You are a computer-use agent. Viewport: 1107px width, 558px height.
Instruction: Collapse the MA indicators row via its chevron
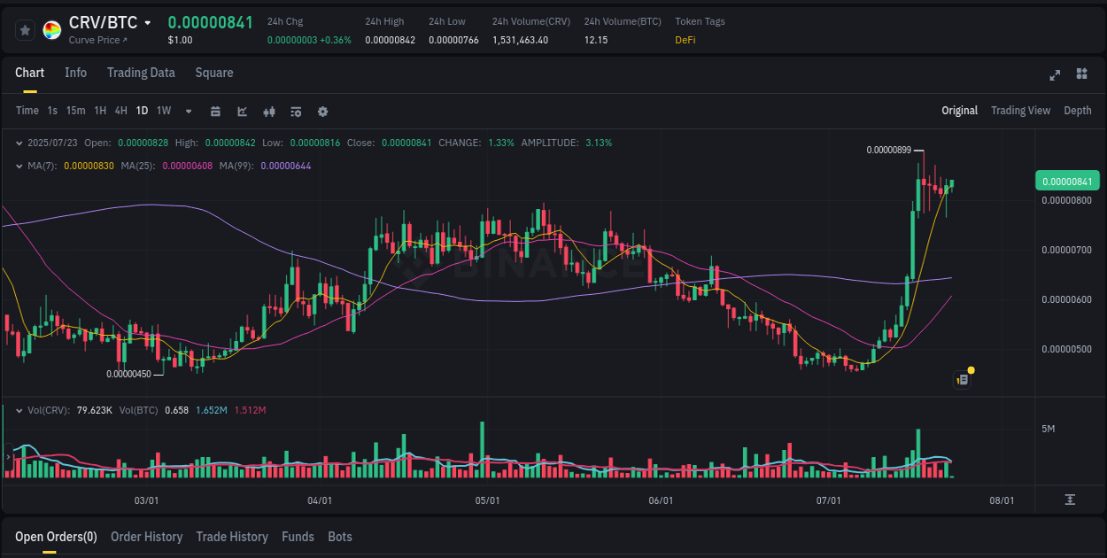pos(19,165)
